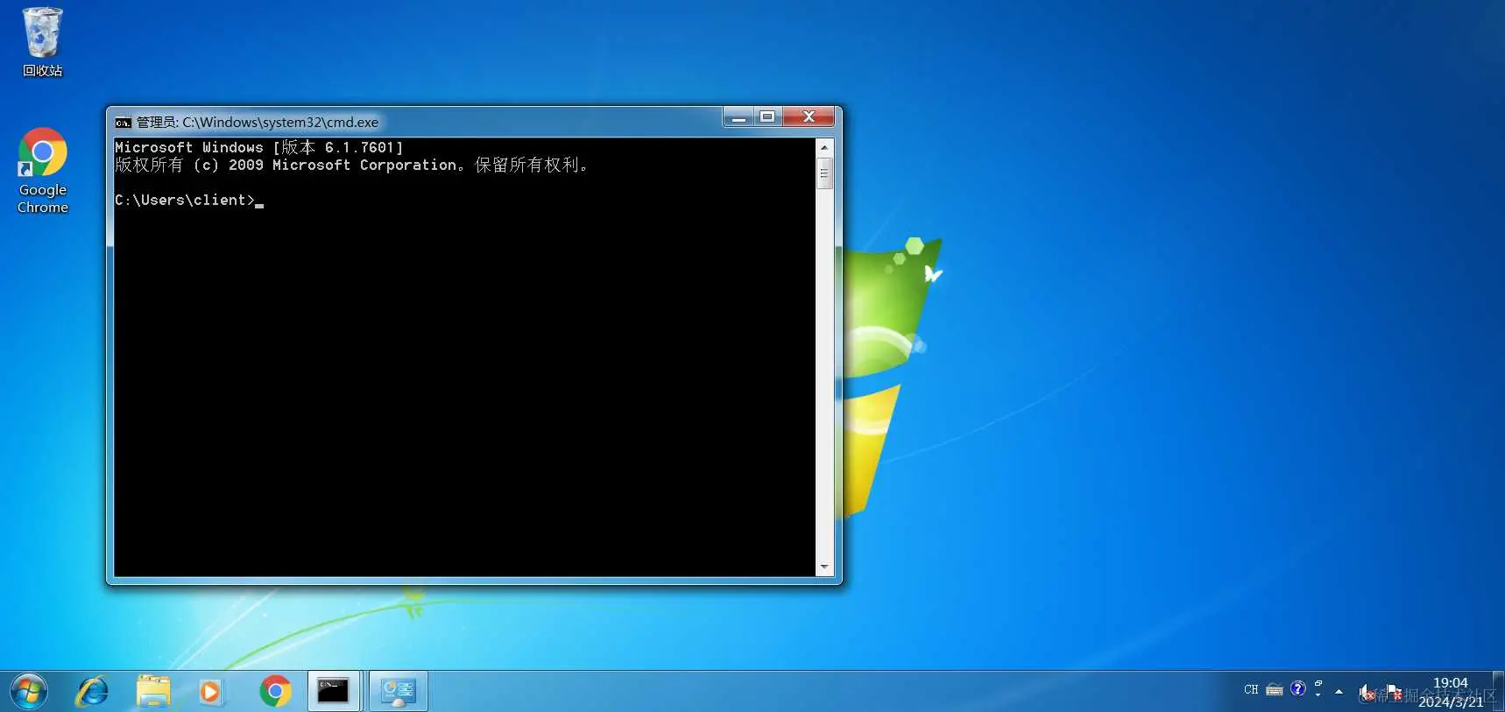Open the clock showing 19:04
This screenshot has width=1505, height=712.
(x=1451, y=692)
